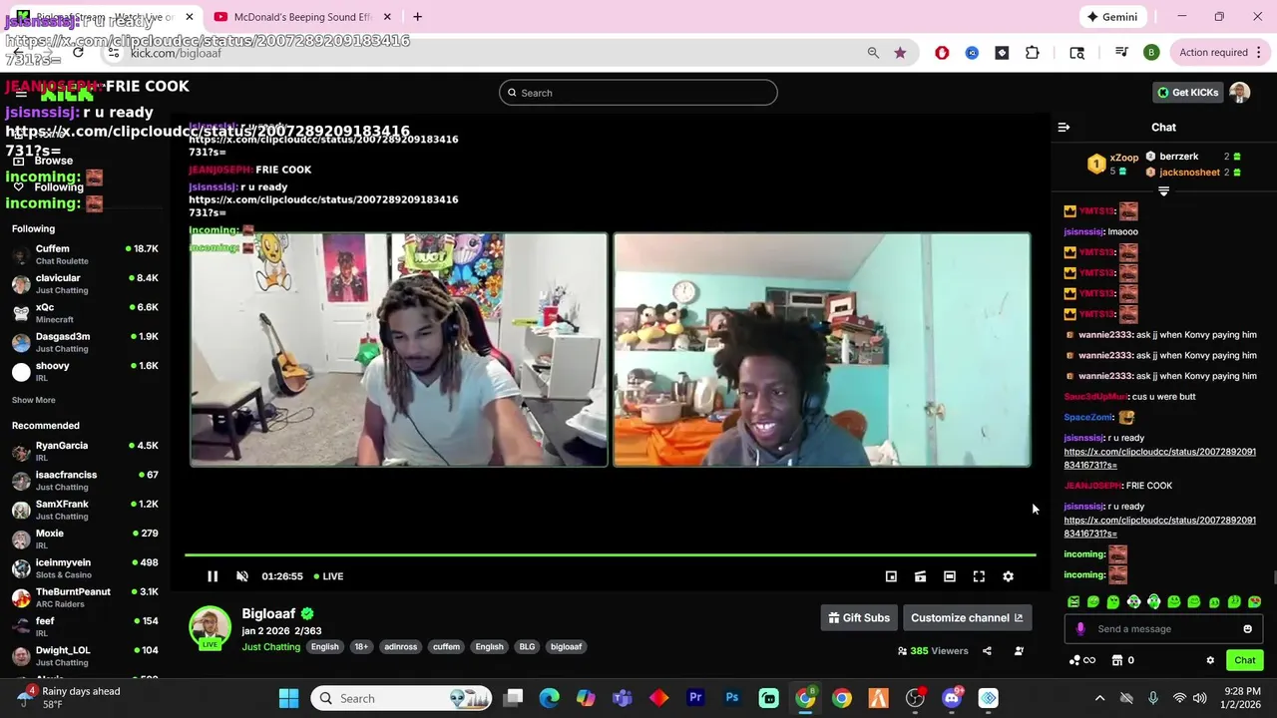Screen dimensions: 1277x718
Task: Open Action required Chrome menu
Action: pyautogui.click(x=1220, y=53)
